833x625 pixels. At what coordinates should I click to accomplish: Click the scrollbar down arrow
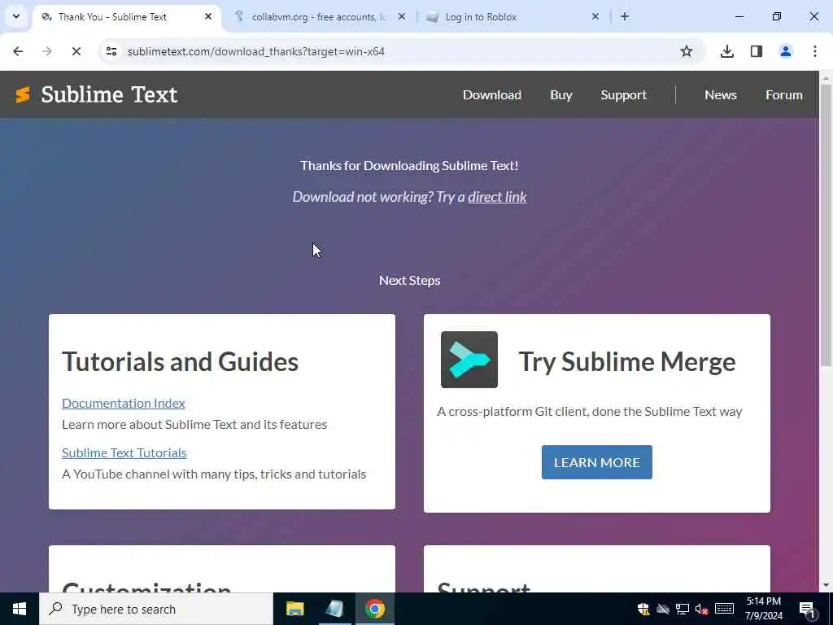click(x=826, y=585)
